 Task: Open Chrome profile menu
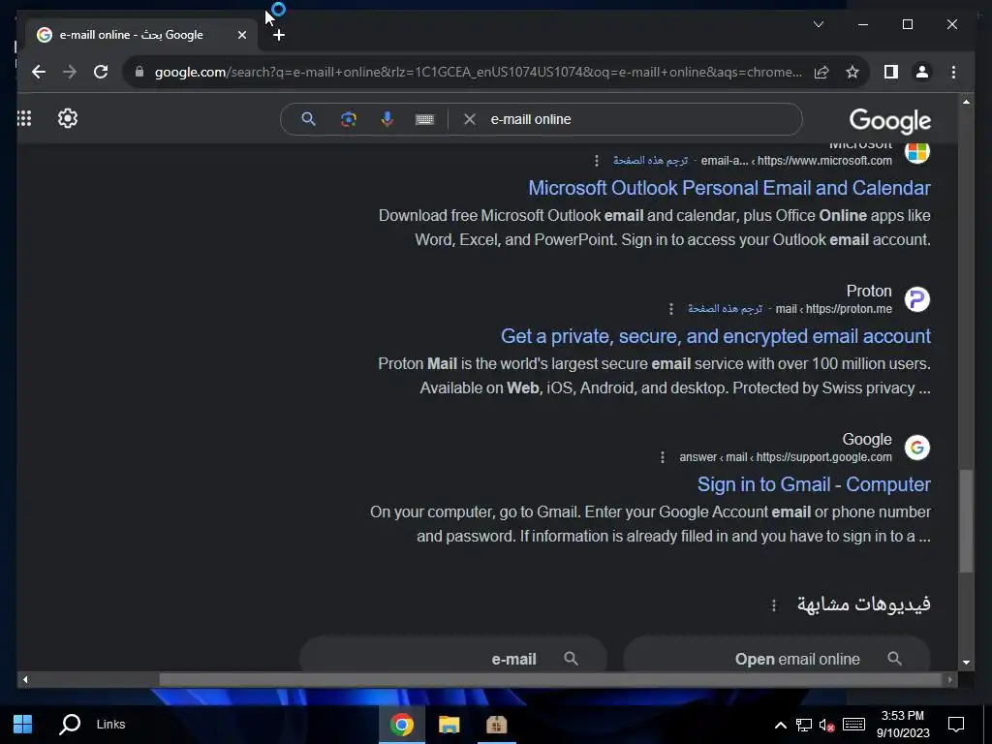[x=922, y=72]
